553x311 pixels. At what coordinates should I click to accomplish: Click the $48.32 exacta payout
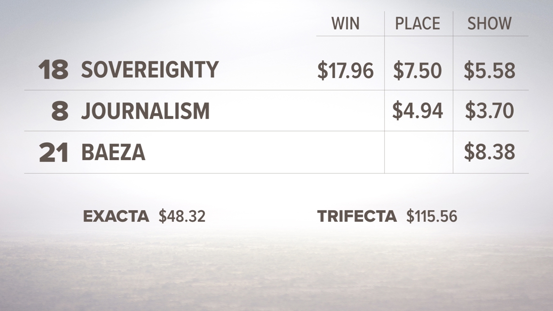(x=182, y=216)
